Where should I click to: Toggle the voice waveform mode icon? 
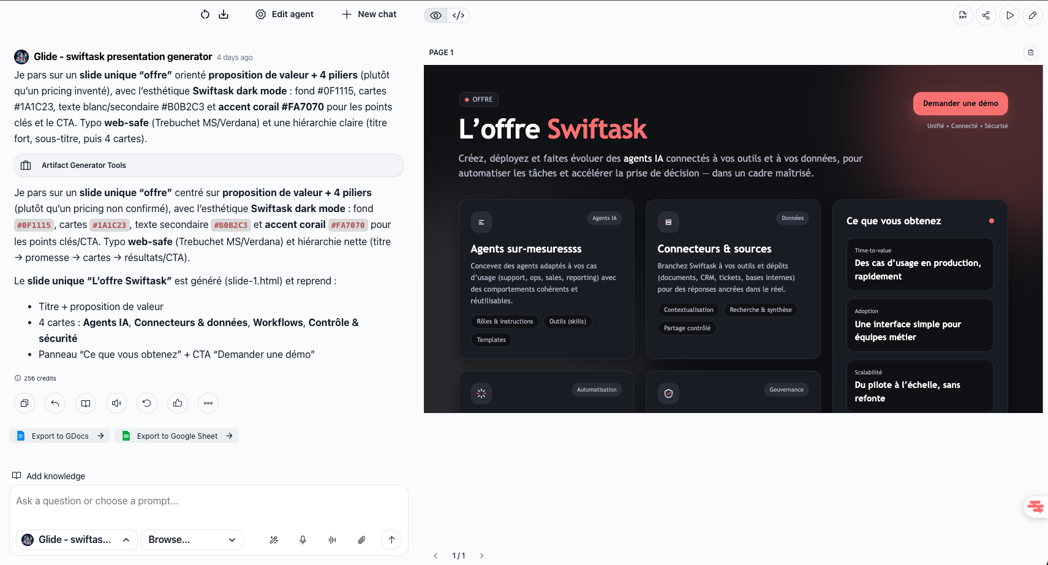point(332,540)
